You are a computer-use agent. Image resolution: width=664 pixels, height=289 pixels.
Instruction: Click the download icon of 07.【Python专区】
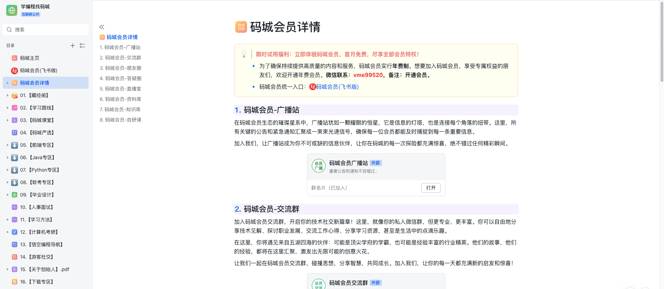tap(15, 170)
